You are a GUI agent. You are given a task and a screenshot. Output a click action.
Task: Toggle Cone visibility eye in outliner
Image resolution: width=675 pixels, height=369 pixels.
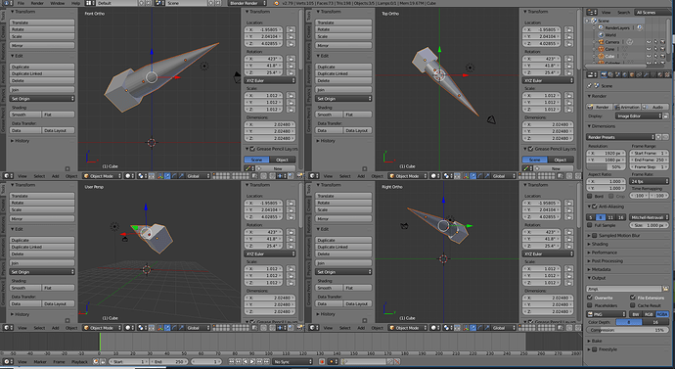649,49
